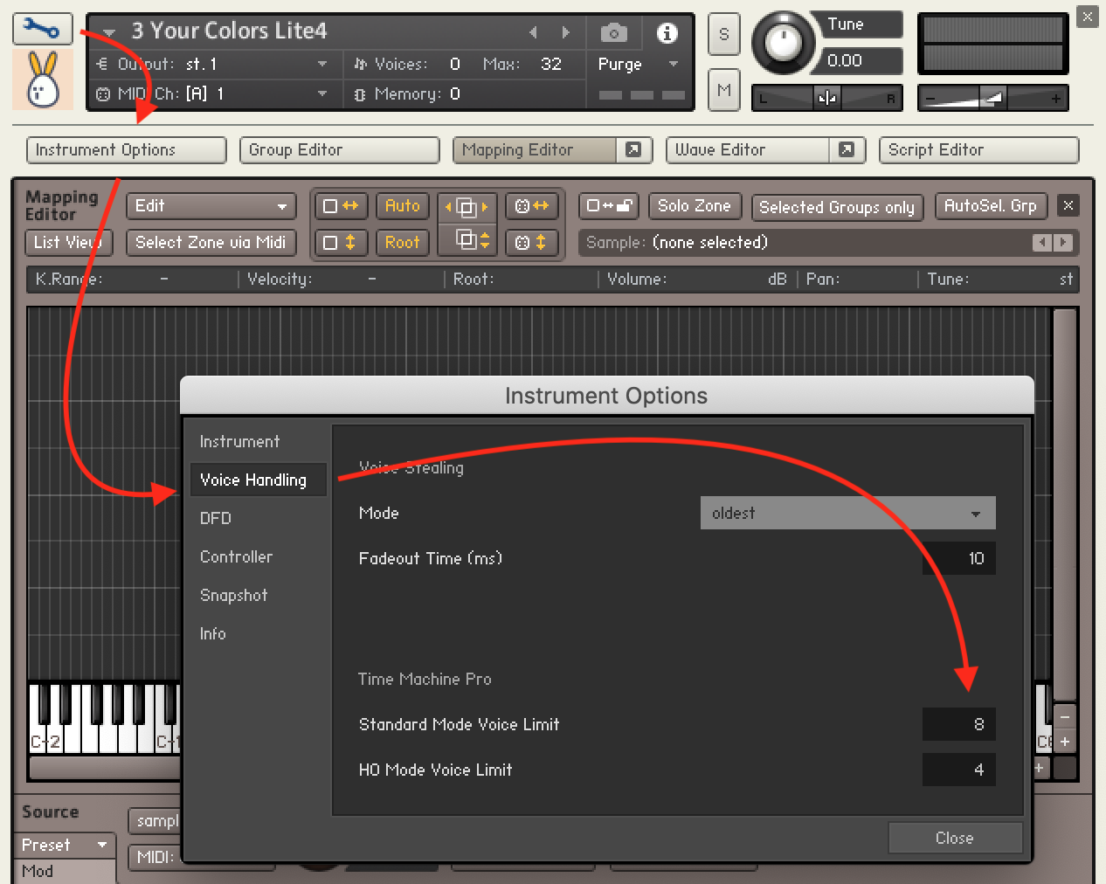Open Instrument Options button
The height and width of the screenshot is (884, 1106).
127,150
